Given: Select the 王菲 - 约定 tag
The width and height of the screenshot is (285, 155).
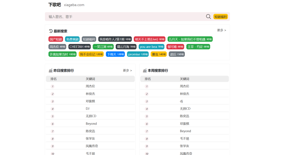Looking at the screenshot, I should 198,47.
